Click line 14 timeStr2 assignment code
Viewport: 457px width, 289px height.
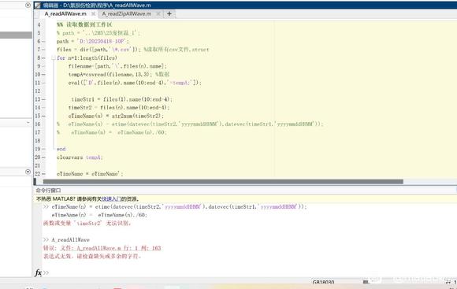pyautogui.click(x=119, y=108)
